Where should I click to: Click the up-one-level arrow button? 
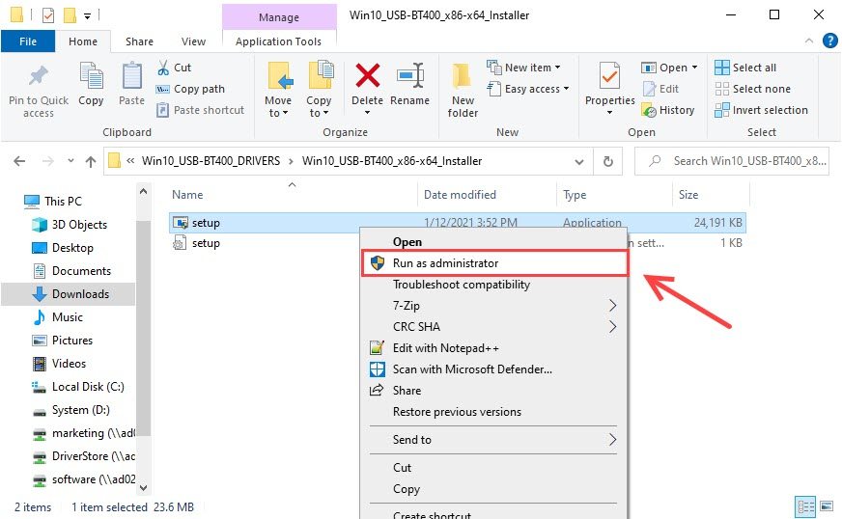86,161
